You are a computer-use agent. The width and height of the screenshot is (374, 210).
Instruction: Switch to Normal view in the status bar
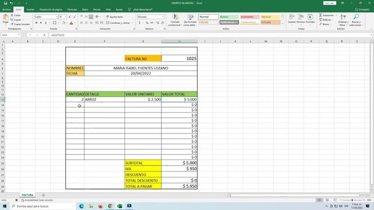[x=319, y=200]
